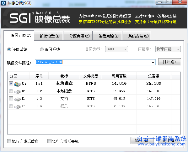Click the F: row NTFS cell

tap(91, 106)
